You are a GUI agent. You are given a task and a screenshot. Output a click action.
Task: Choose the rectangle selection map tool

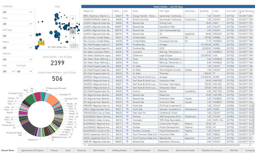73,37
